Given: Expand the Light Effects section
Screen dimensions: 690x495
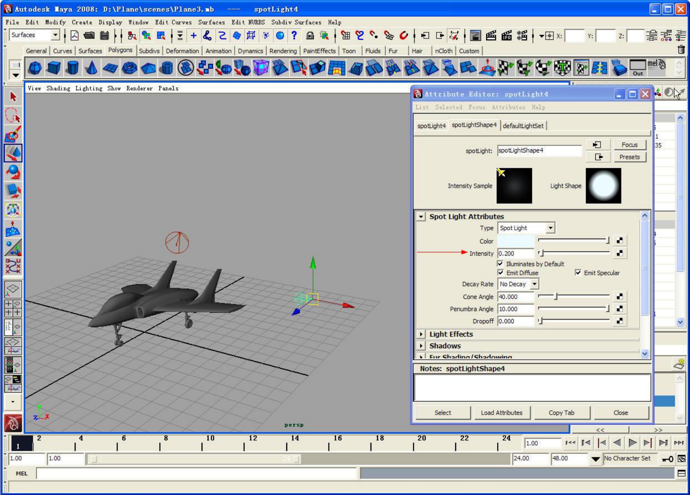Looking at the screenshot, I should tap(421, 334).
